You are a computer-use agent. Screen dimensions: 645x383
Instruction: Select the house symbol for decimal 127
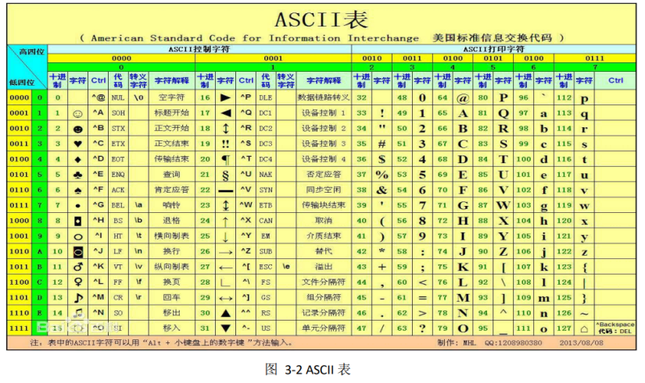click(584, 329)
